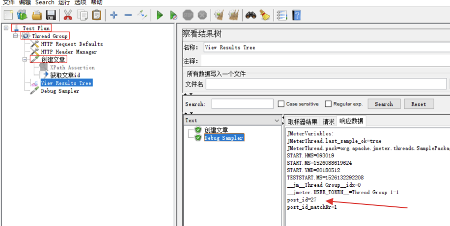Click the TESTSTART.MS=1526132292208 line
Screen dimensions: 450x226
tap(325, 177)
